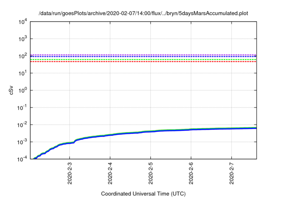Click the 10^-1 y-axis tick label
This screenshot has width=283, height=198.
pyautogui.click(x=23, y=108)
